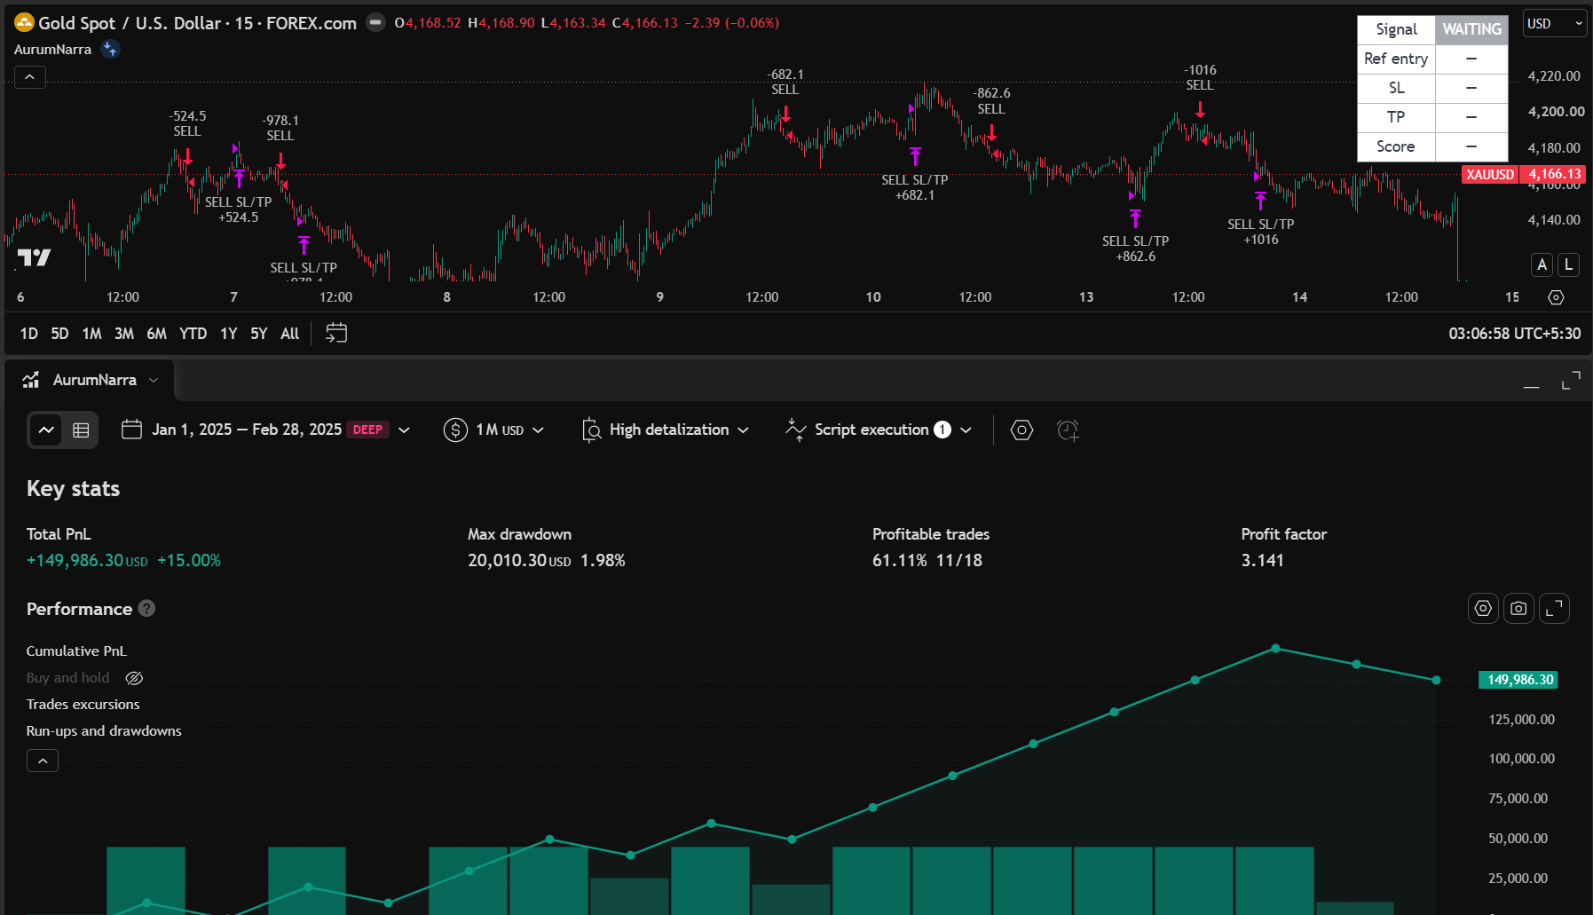Toggle log scale with the L button
This screenshot has height=915, width=1593.
coord(1568,264)
